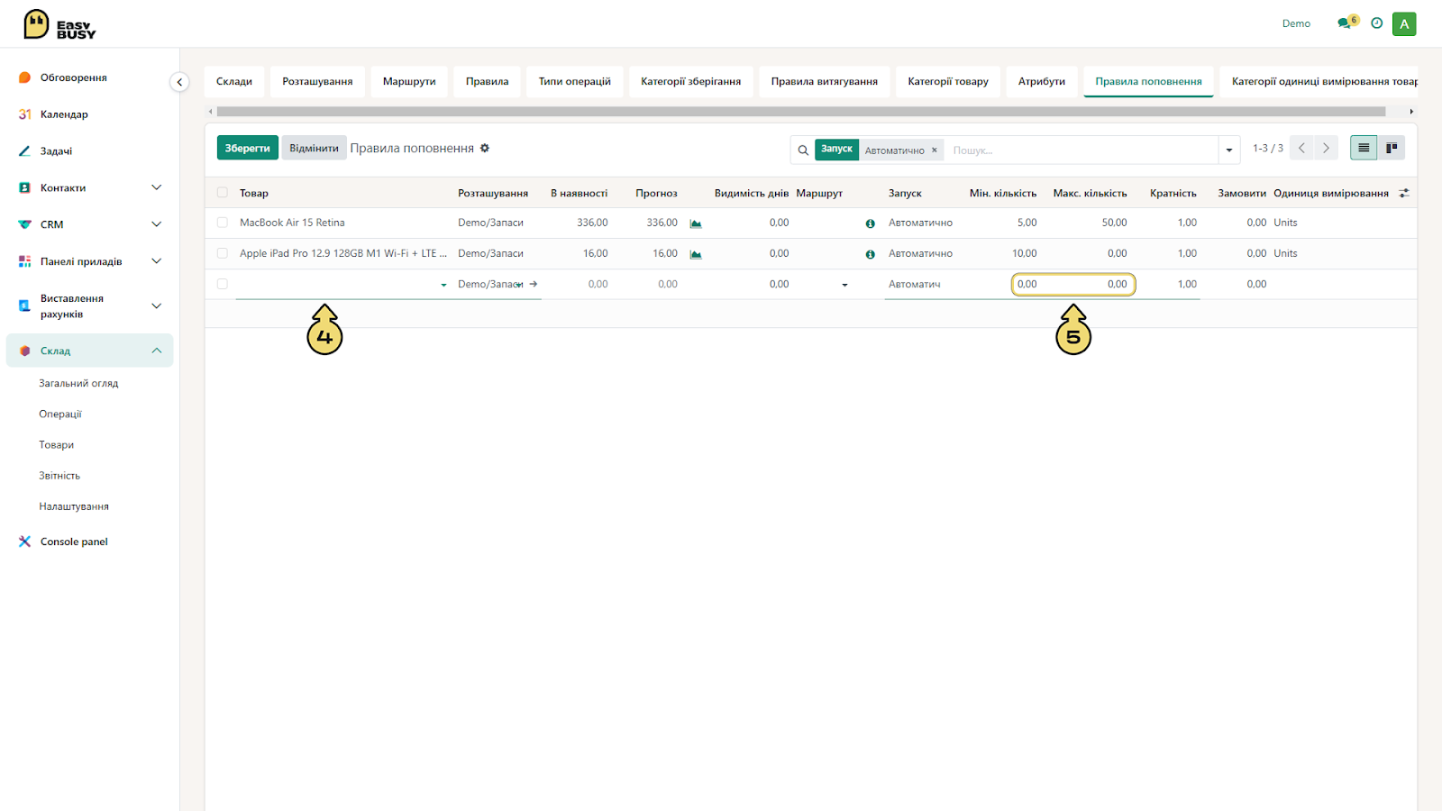Image resolution: width=1442 pixels, height=811 pixels.
Task: Open the activities clock icon
Action: point(1376,23)
